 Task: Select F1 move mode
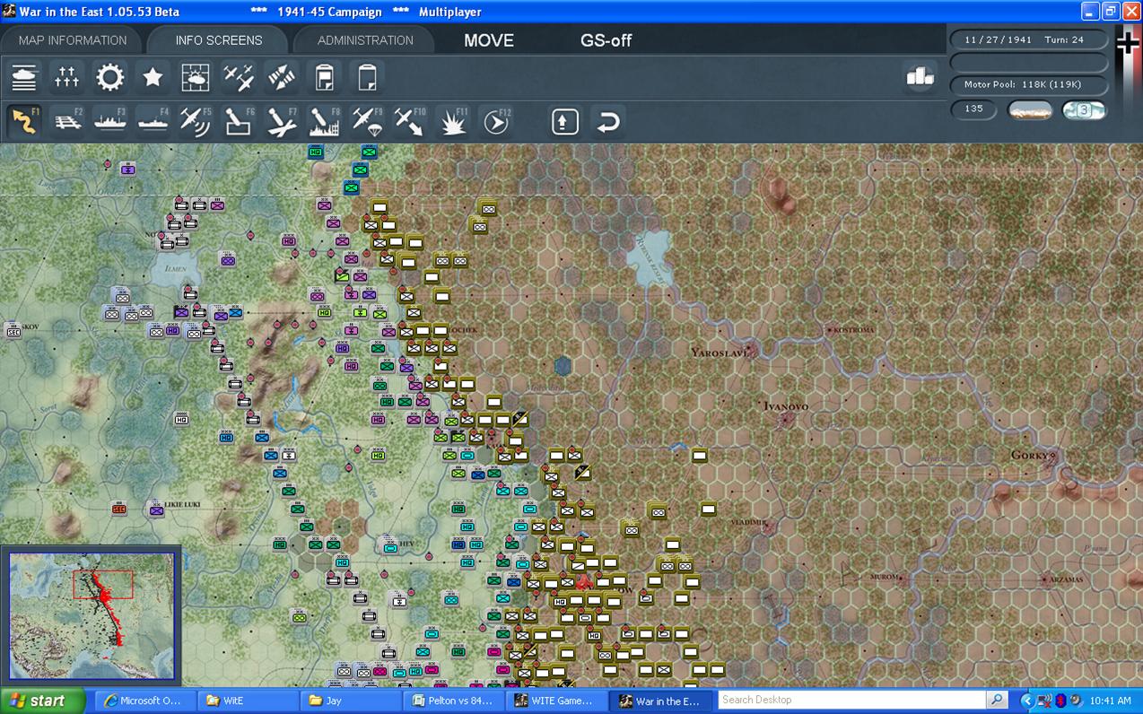24,121
